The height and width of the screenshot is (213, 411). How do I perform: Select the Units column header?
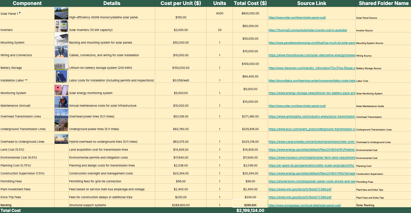220,3
